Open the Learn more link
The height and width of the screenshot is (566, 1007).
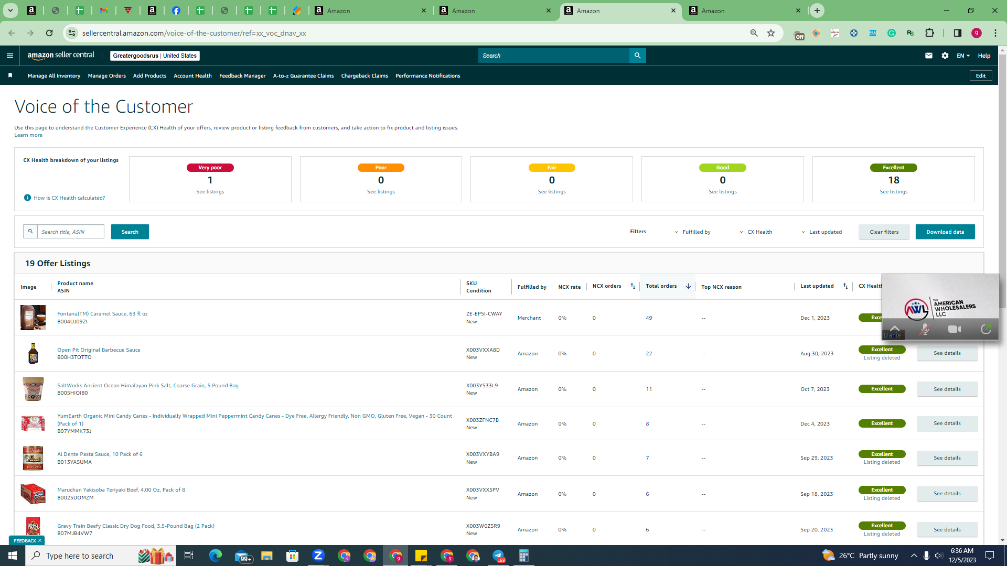click(x=28, y=135)
